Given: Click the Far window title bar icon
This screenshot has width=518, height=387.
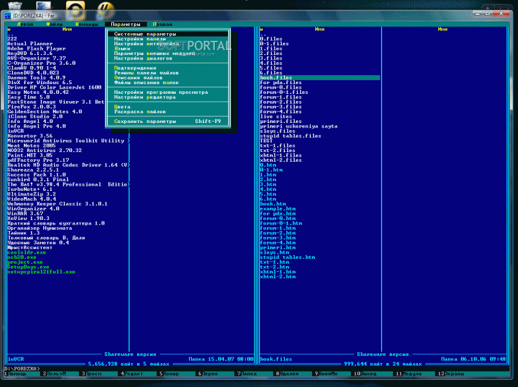Looking at the screenshot, I should [8, 16].
